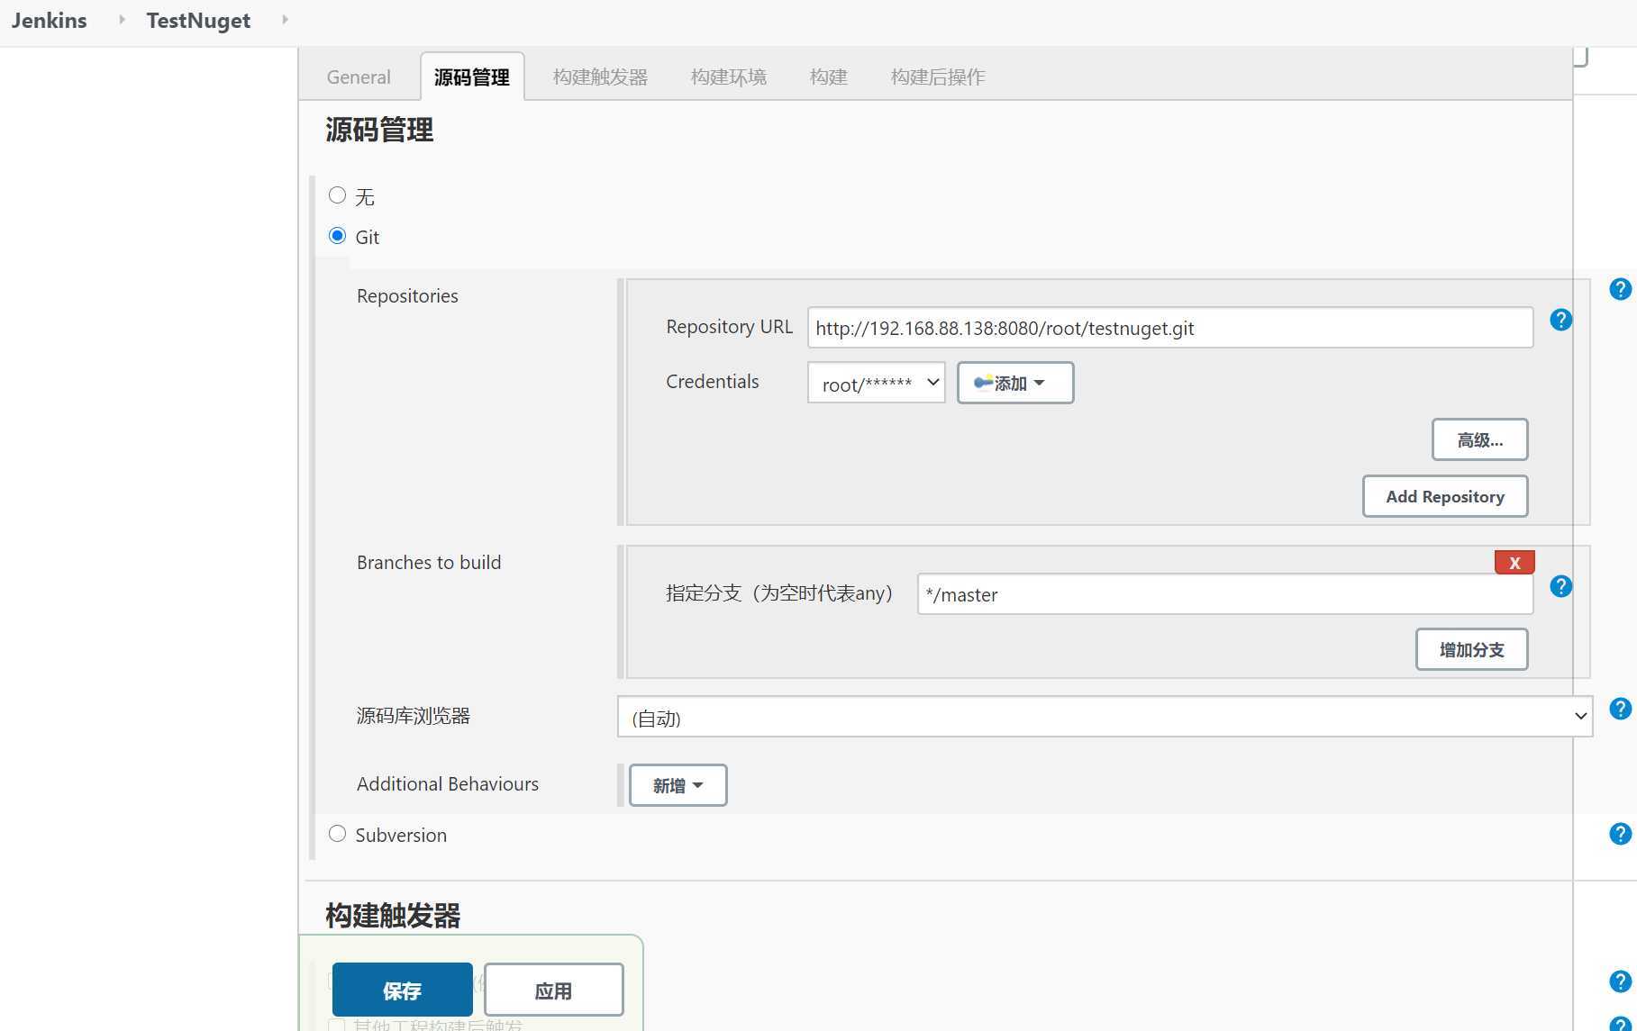Open help for the Subversion option
This screenshot has height=1031, width=1637.
click(x=1620, y=834)
